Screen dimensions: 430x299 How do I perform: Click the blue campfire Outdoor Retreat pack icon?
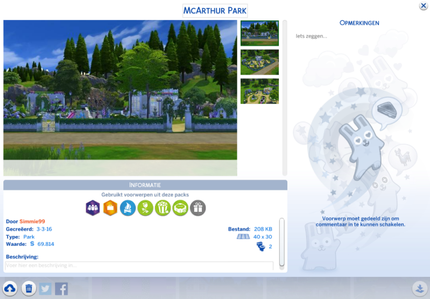click(128, 208)
